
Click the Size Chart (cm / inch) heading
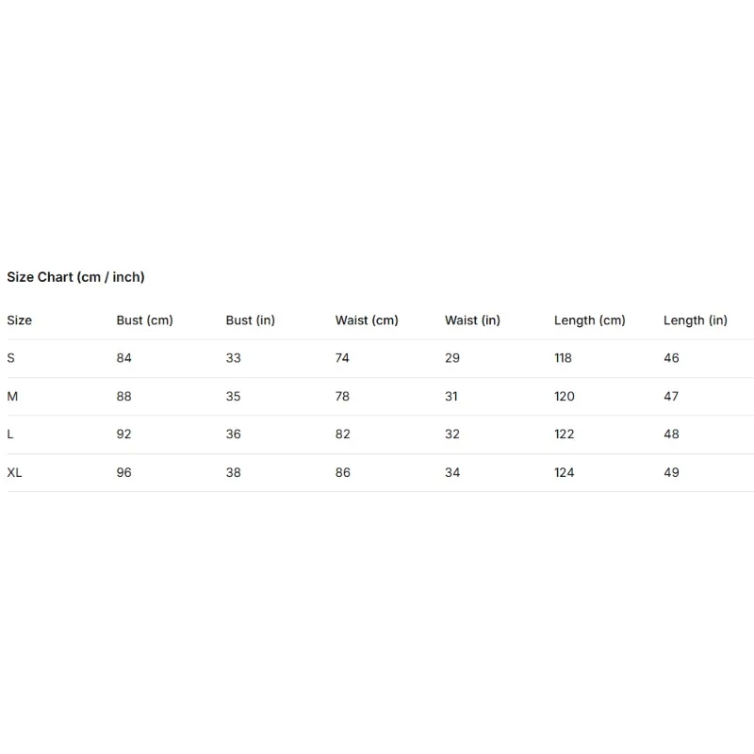[75, 277]
